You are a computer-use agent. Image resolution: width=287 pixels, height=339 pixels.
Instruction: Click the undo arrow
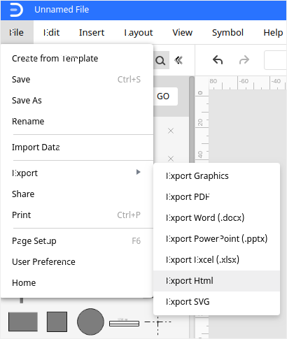pyautogui.click(x=218, y=60)
